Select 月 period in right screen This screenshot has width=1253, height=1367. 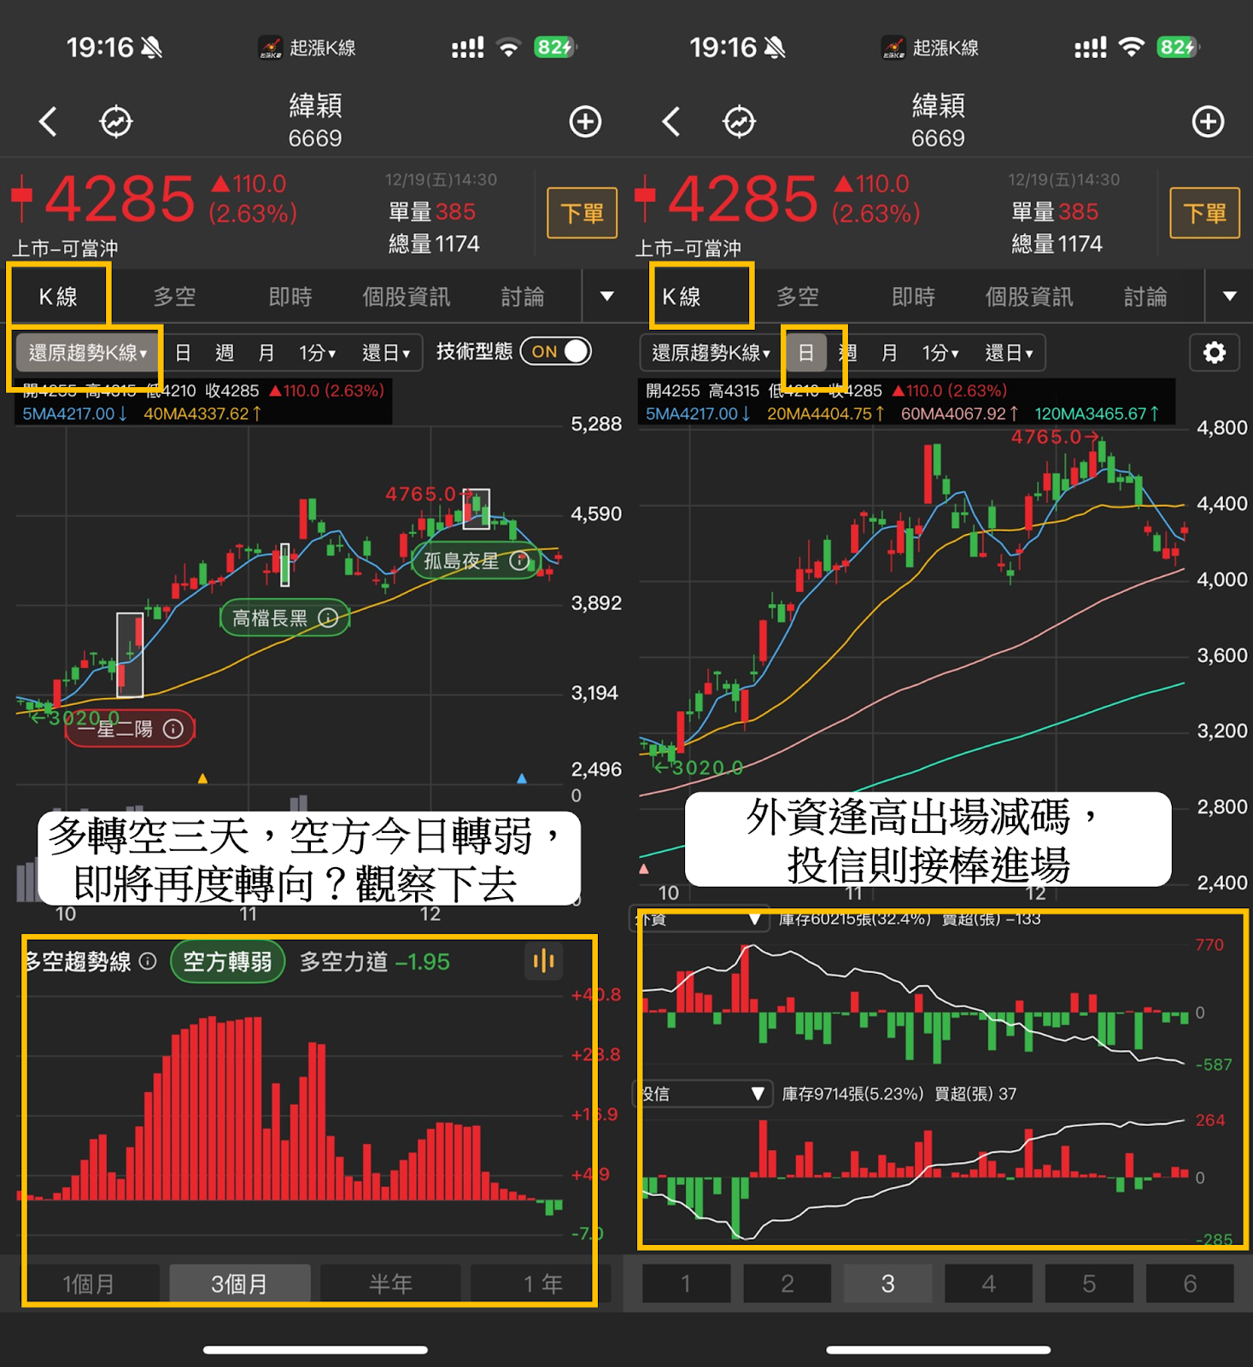click(x=889, y=353)
